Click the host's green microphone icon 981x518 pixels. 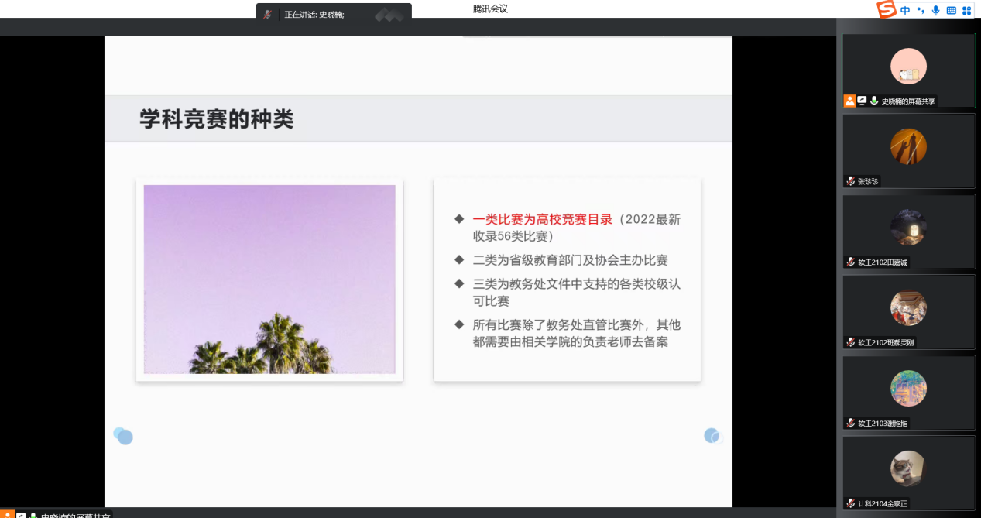pyautogui.click(x=874, y=101)
